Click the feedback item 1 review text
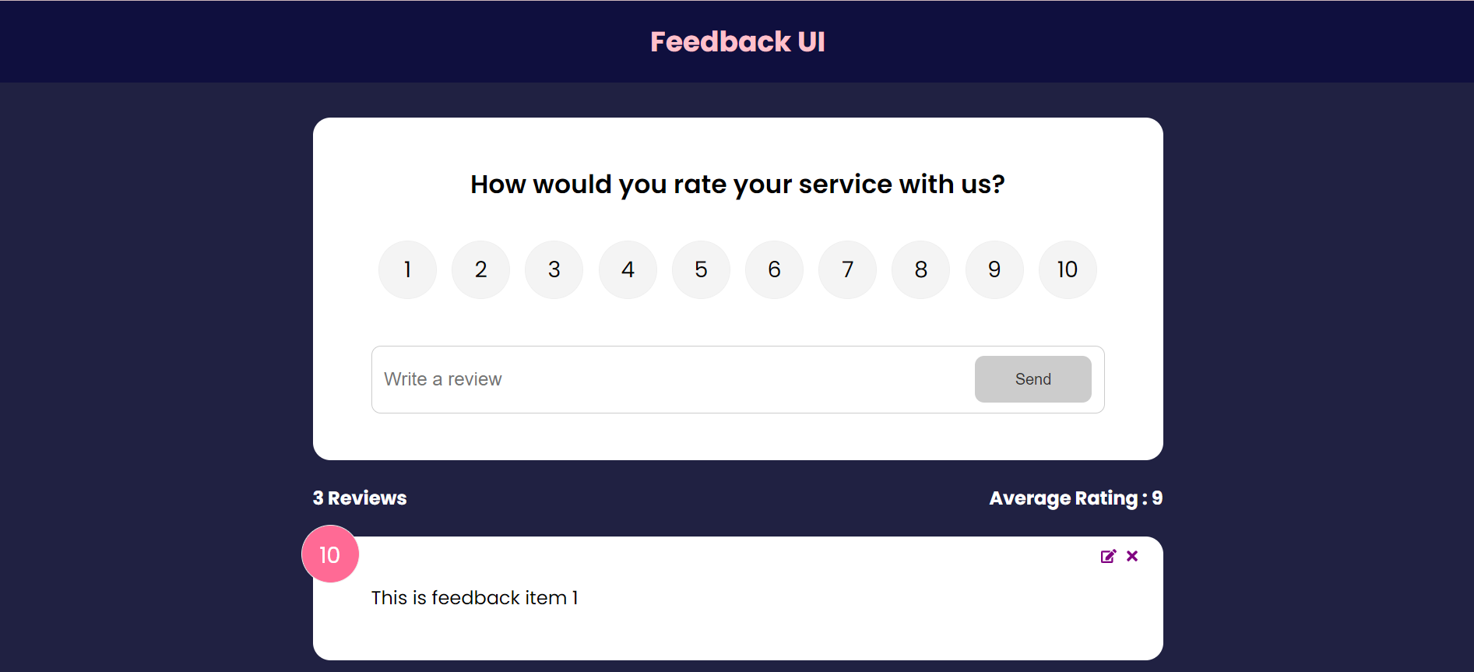Screen dimensions: 1474x672 tap(475, 597)
